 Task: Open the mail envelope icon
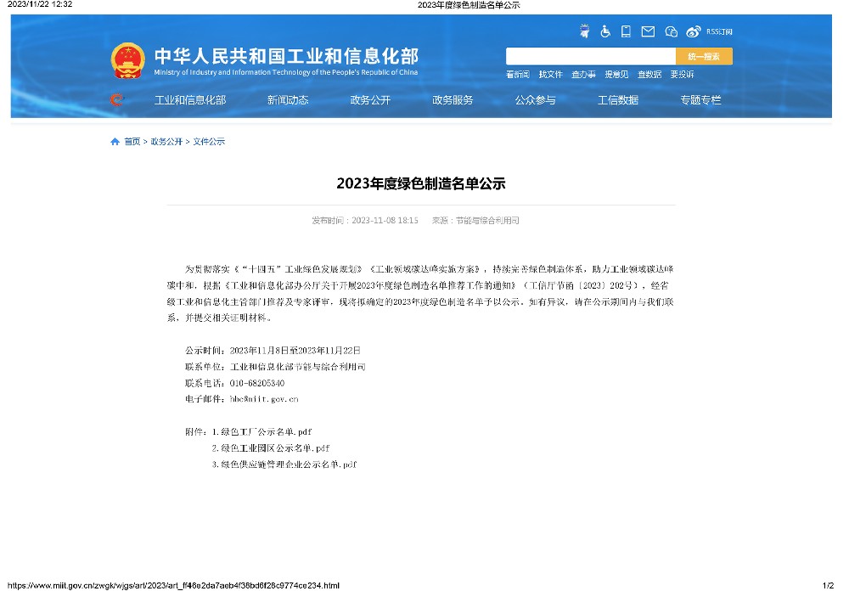pyautogui.click(x=648, y=31)
